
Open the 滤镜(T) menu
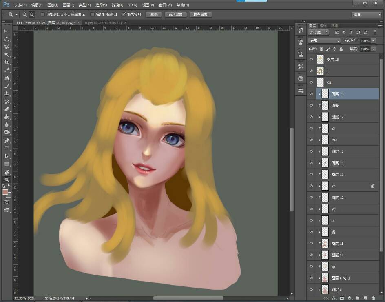click(117, 5)
